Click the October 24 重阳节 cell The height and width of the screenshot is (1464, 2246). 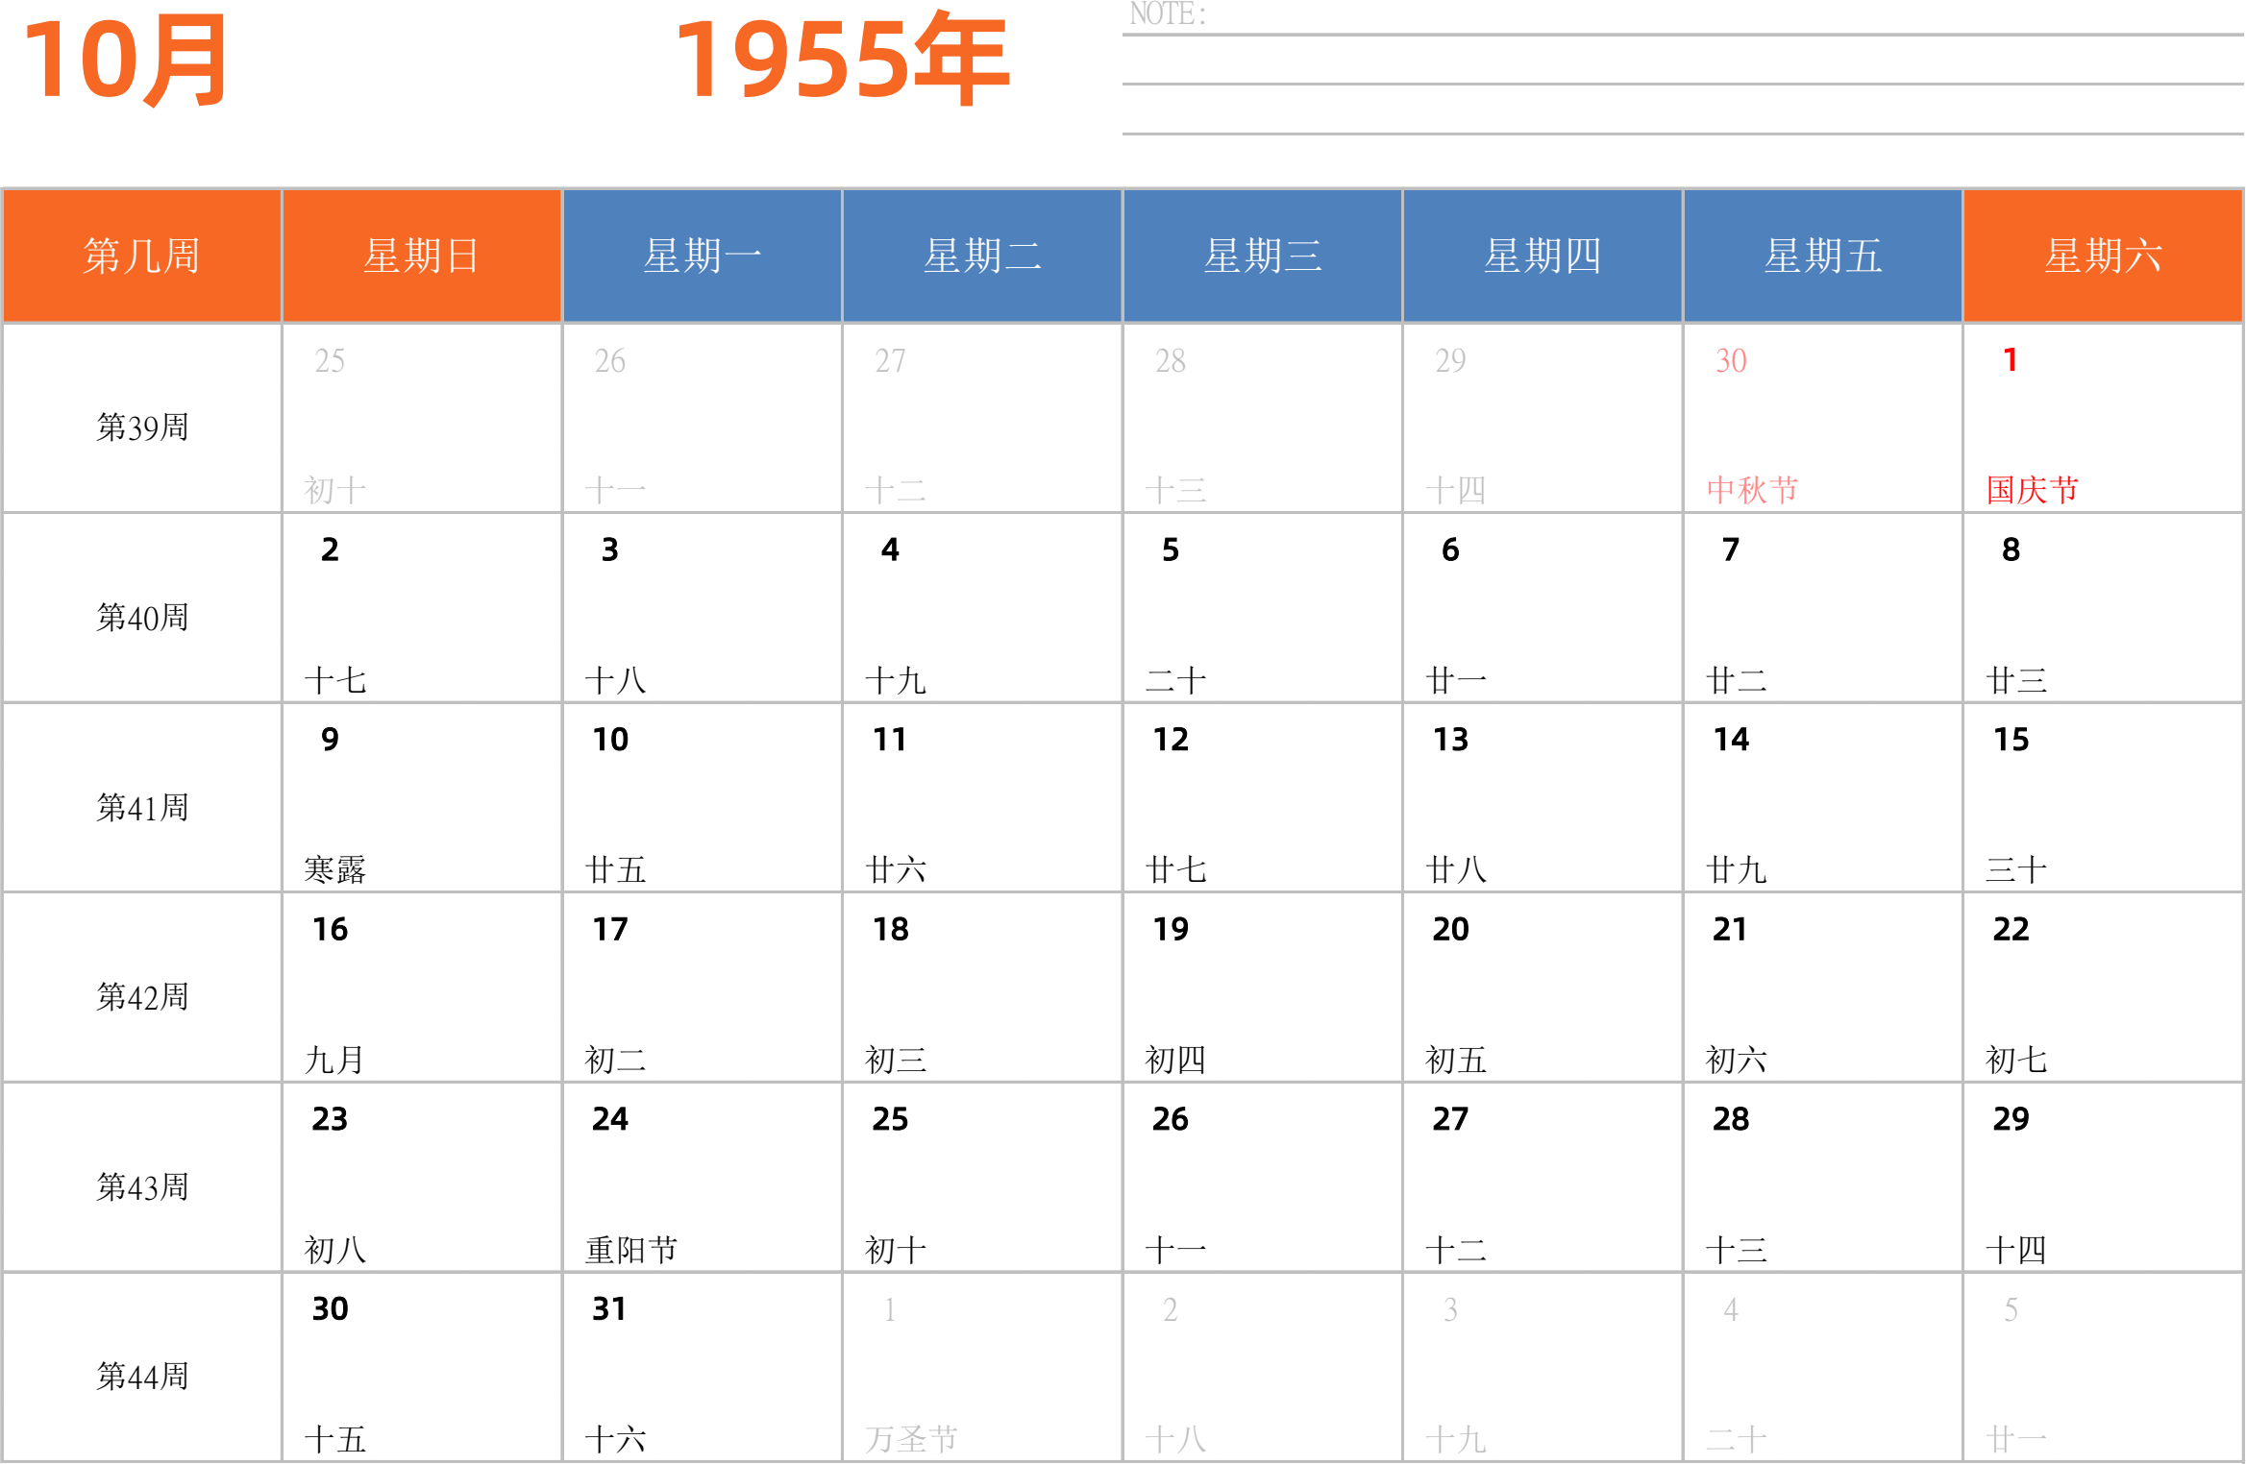pos(702,1178)
